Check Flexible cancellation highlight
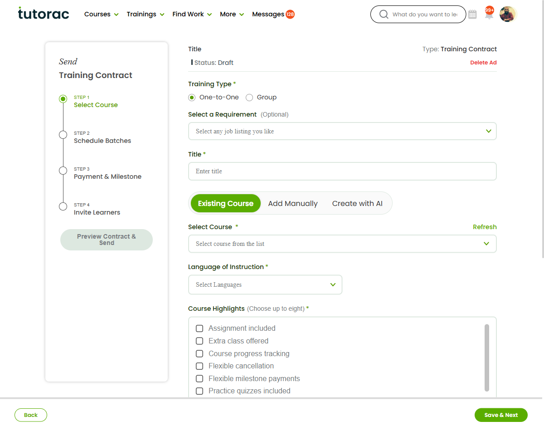The width and height of the screenshot is (544, 431). click(x=199, y=366)
